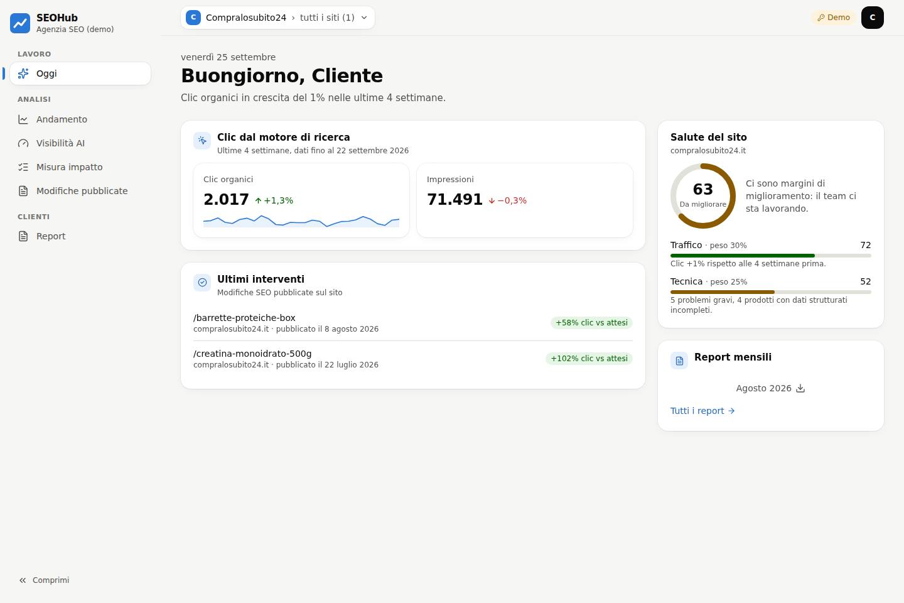Viewport: 904px width, 603px height.
Task: Click the Andamento chart icon
Action: (23, 119)
